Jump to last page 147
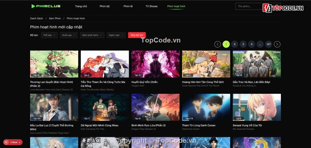The width and height of the screenshot is (311, 148). pyautogui.click(x=268, y=44)
